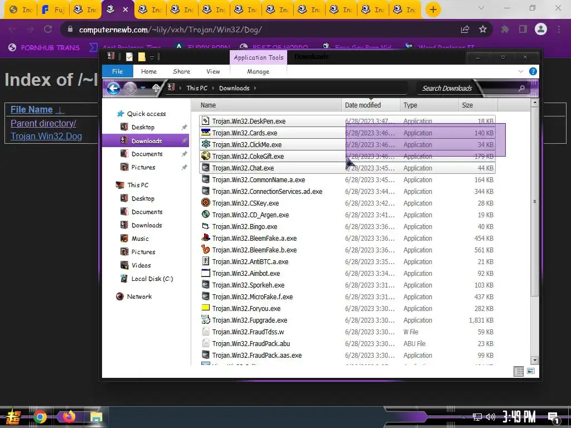This screenshot has width=571, height=428.
Task: Click the Trojan.Win32.ClickMe.exe snowflake icon
Action: 205,144
